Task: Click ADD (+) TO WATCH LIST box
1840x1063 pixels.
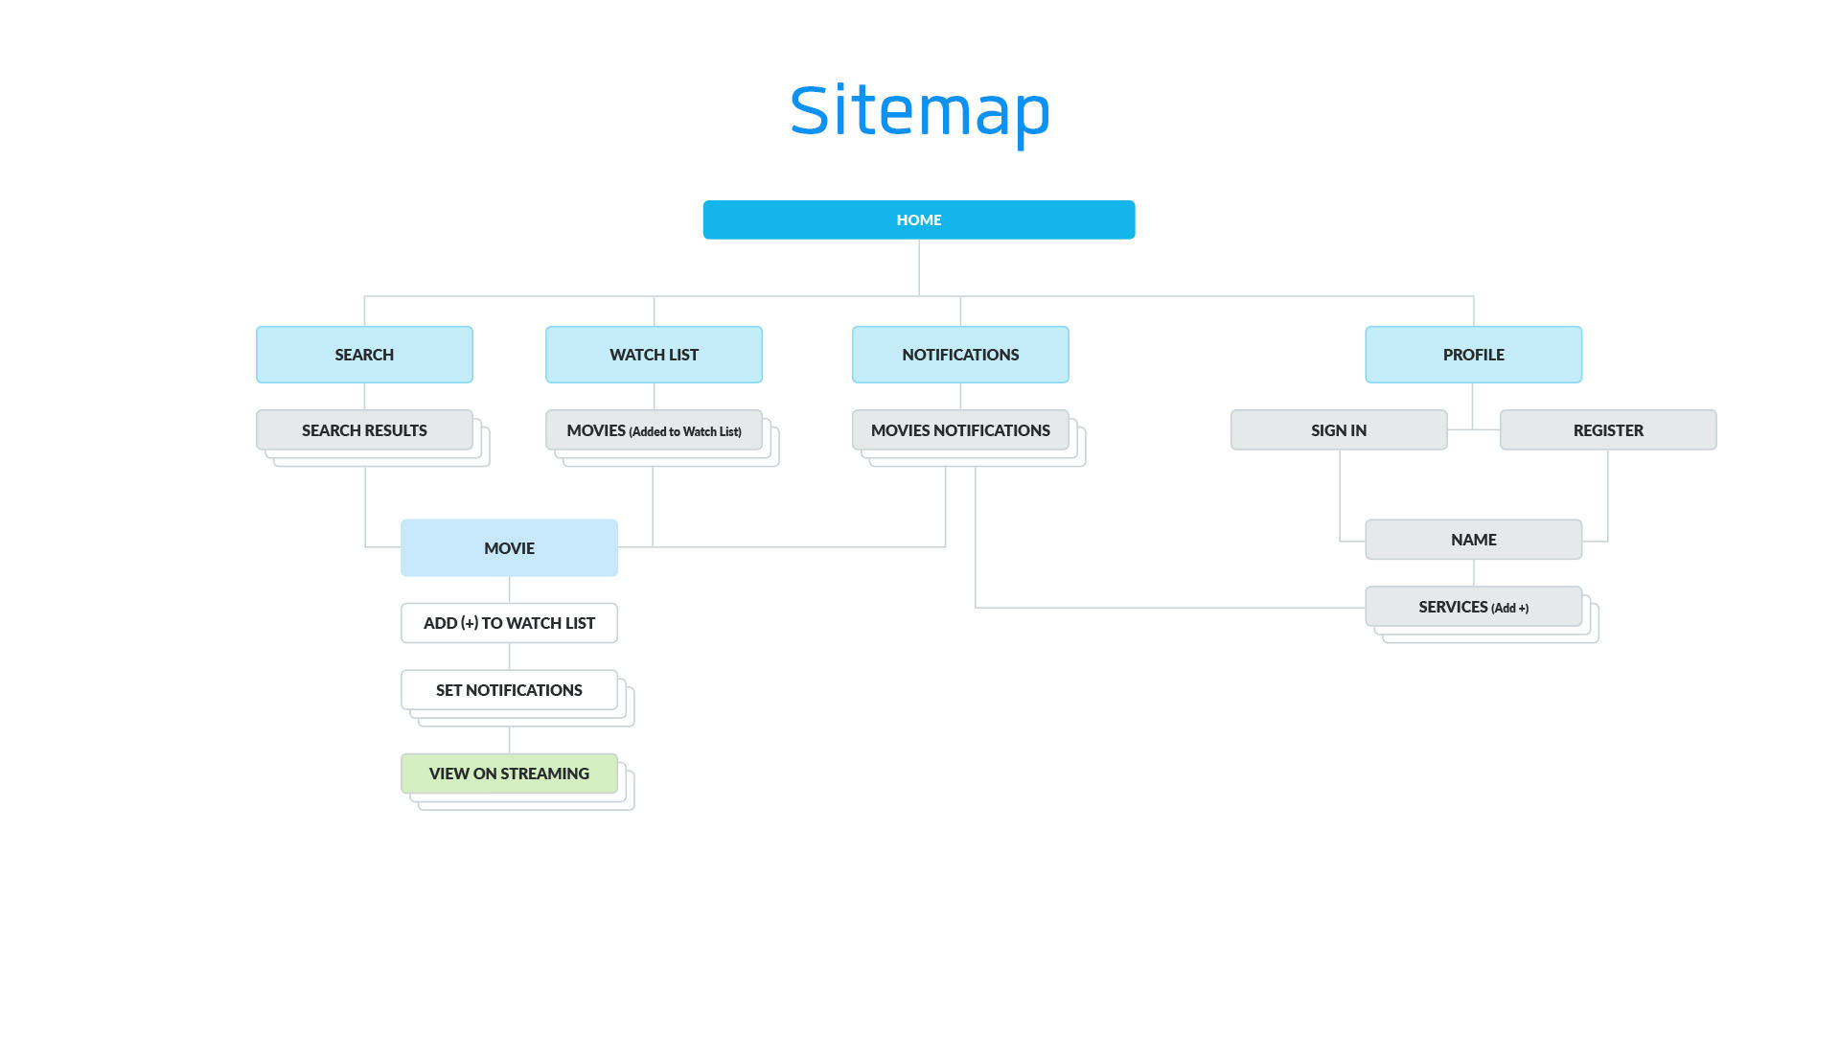Action: 509,623
